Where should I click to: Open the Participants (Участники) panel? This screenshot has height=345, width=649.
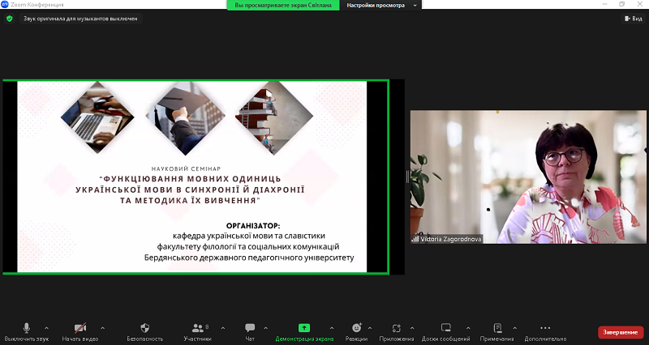point(197,328)
